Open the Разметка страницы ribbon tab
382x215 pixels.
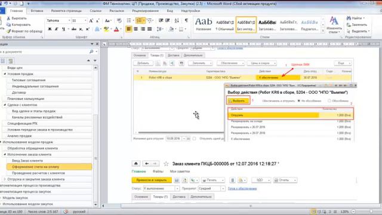point(66,11)
